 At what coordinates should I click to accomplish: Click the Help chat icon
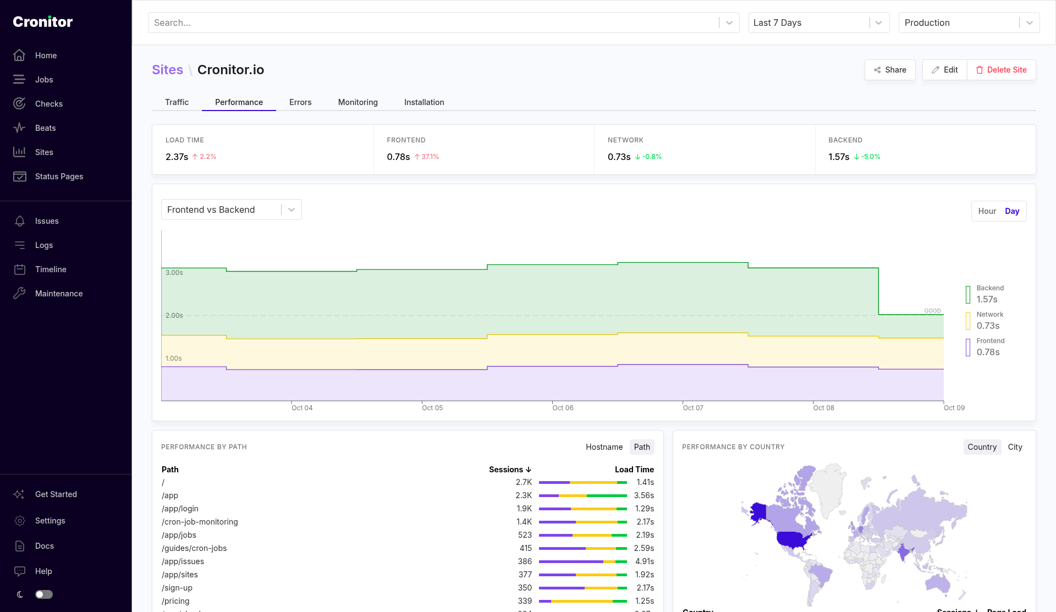[x=19, y=571]
